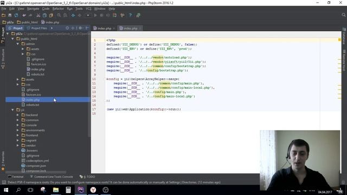Click the Cut scissors icon
347x195 pixels.
point(38,15)
